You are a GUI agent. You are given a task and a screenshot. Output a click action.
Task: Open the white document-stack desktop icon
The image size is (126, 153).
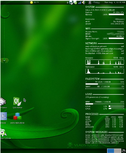click(3, 101)
